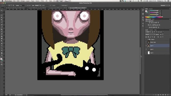Open the Layers panel options menu

point(170,30)
